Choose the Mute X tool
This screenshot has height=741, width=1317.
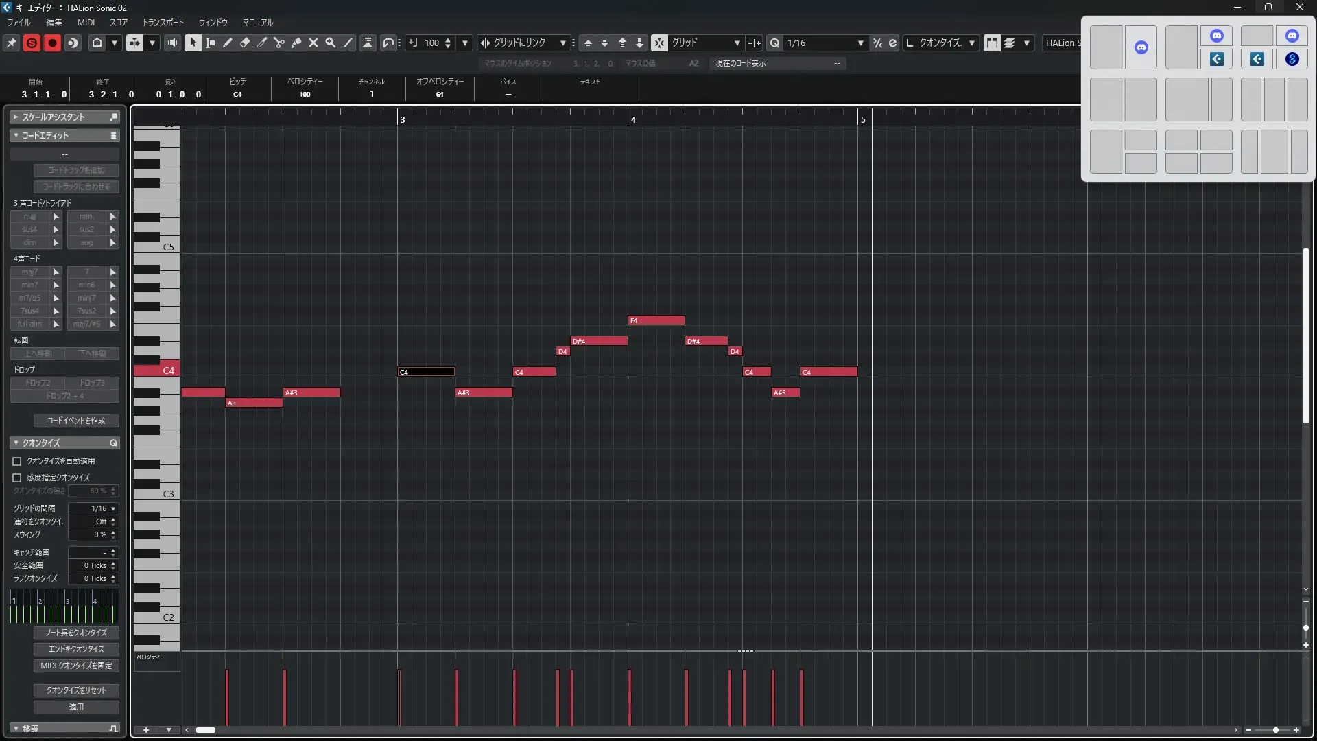(x=313, y=43)
